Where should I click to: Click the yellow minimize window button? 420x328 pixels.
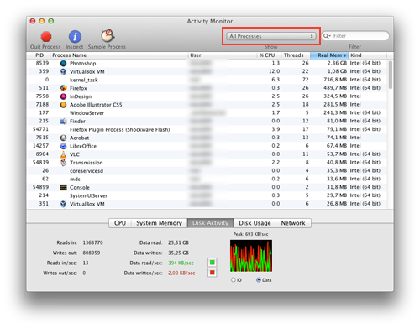(42, 21)
